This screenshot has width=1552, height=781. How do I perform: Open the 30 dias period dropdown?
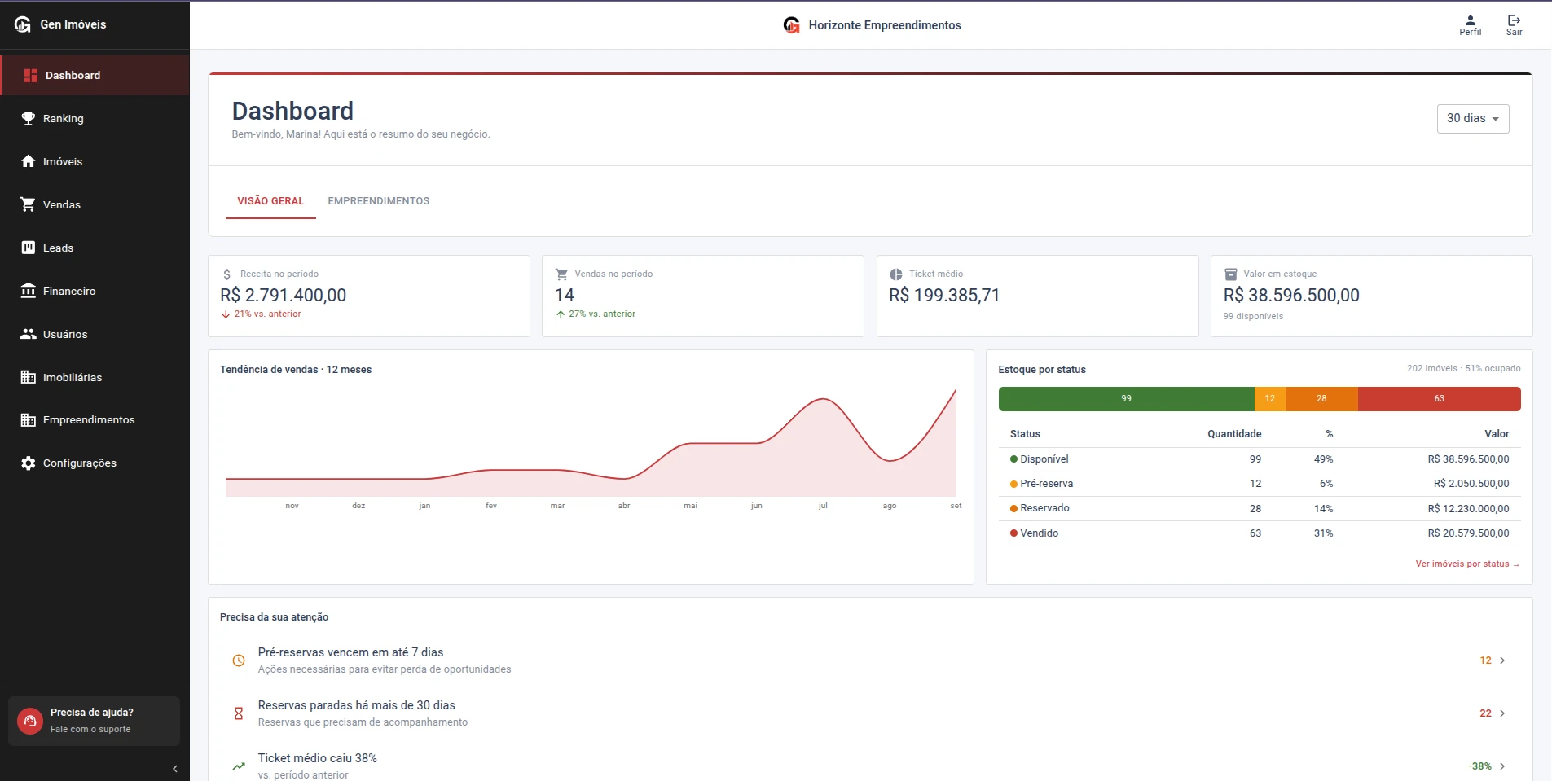[1473, 119]
